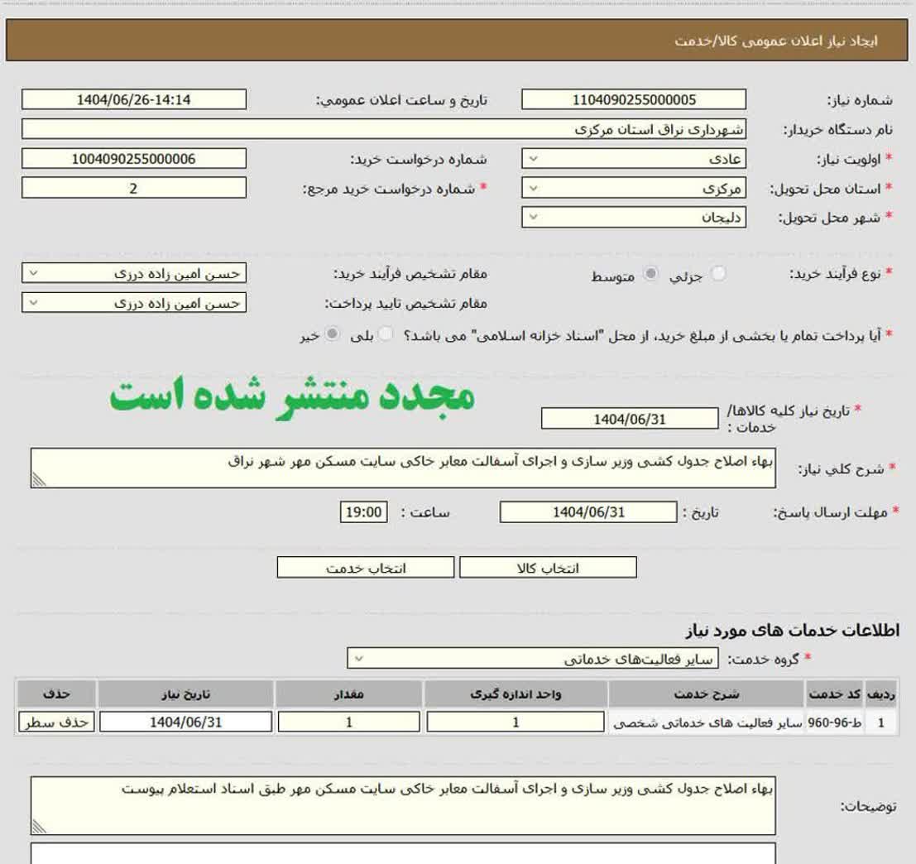The width and height of the screenshot is (916, 864).
Task: Click the شماره درخواست خرید مرجع field
Action: click(133, 189)
